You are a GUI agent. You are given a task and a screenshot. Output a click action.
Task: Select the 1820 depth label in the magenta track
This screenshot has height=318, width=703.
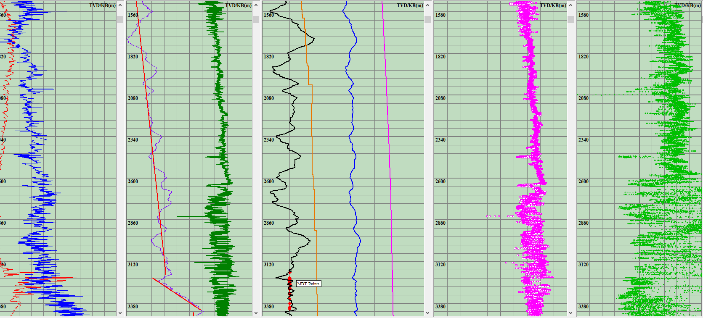(x=440, y=57)
